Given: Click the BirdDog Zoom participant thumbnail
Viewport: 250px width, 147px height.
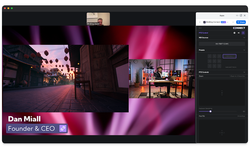Looking at the screenshot, I should click(98, 19).
